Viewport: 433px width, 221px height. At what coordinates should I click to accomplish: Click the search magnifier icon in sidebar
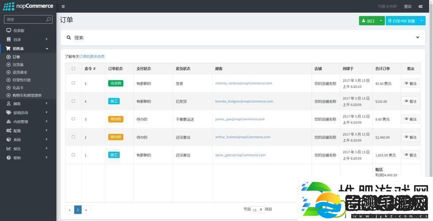49,19
